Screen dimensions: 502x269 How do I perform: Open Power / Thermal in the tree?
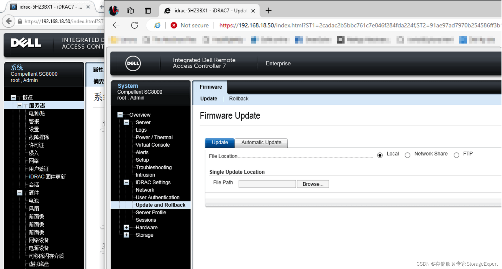coord(154,137)
